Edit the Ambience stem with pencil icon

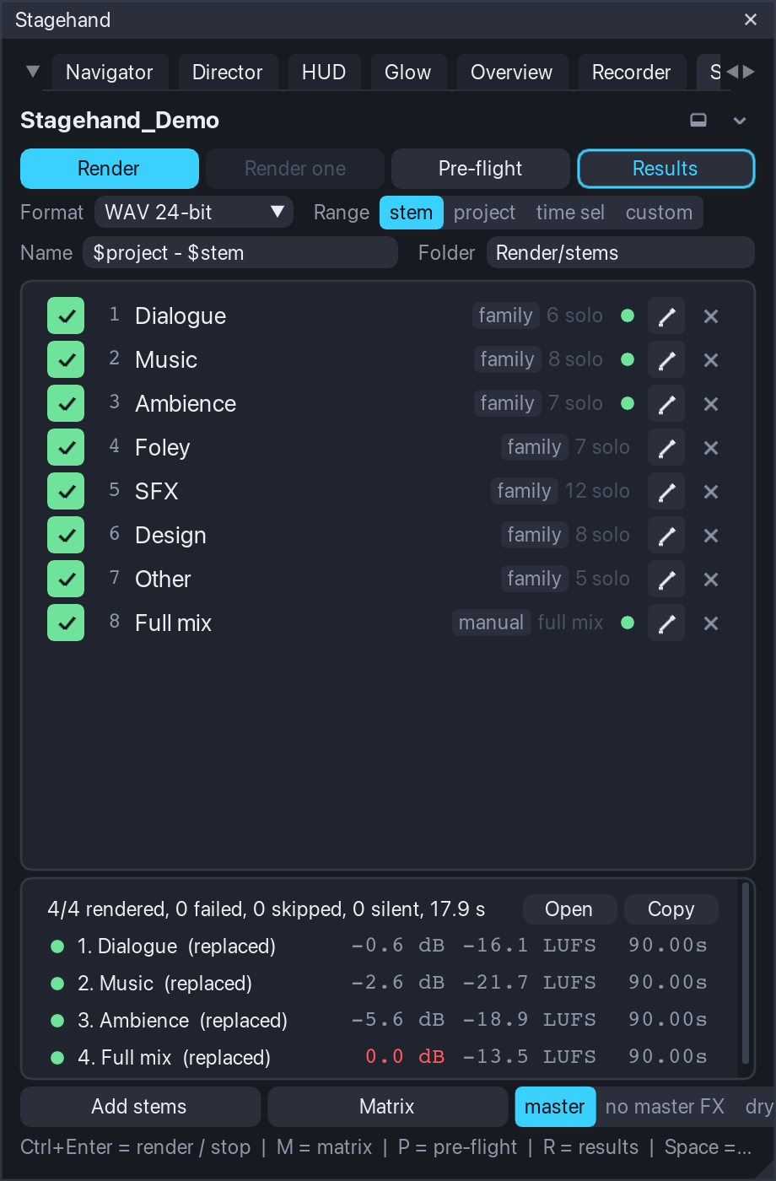(666, 404)
